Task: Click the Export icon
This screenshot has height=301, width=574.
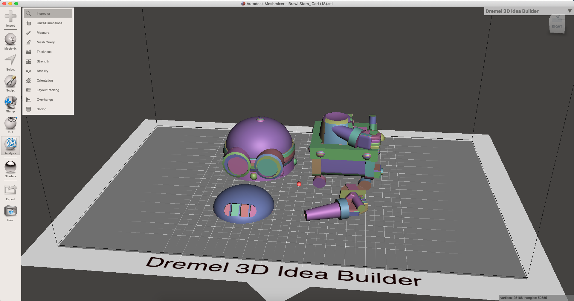Action: pyautogui.click(x=10, y=190)
